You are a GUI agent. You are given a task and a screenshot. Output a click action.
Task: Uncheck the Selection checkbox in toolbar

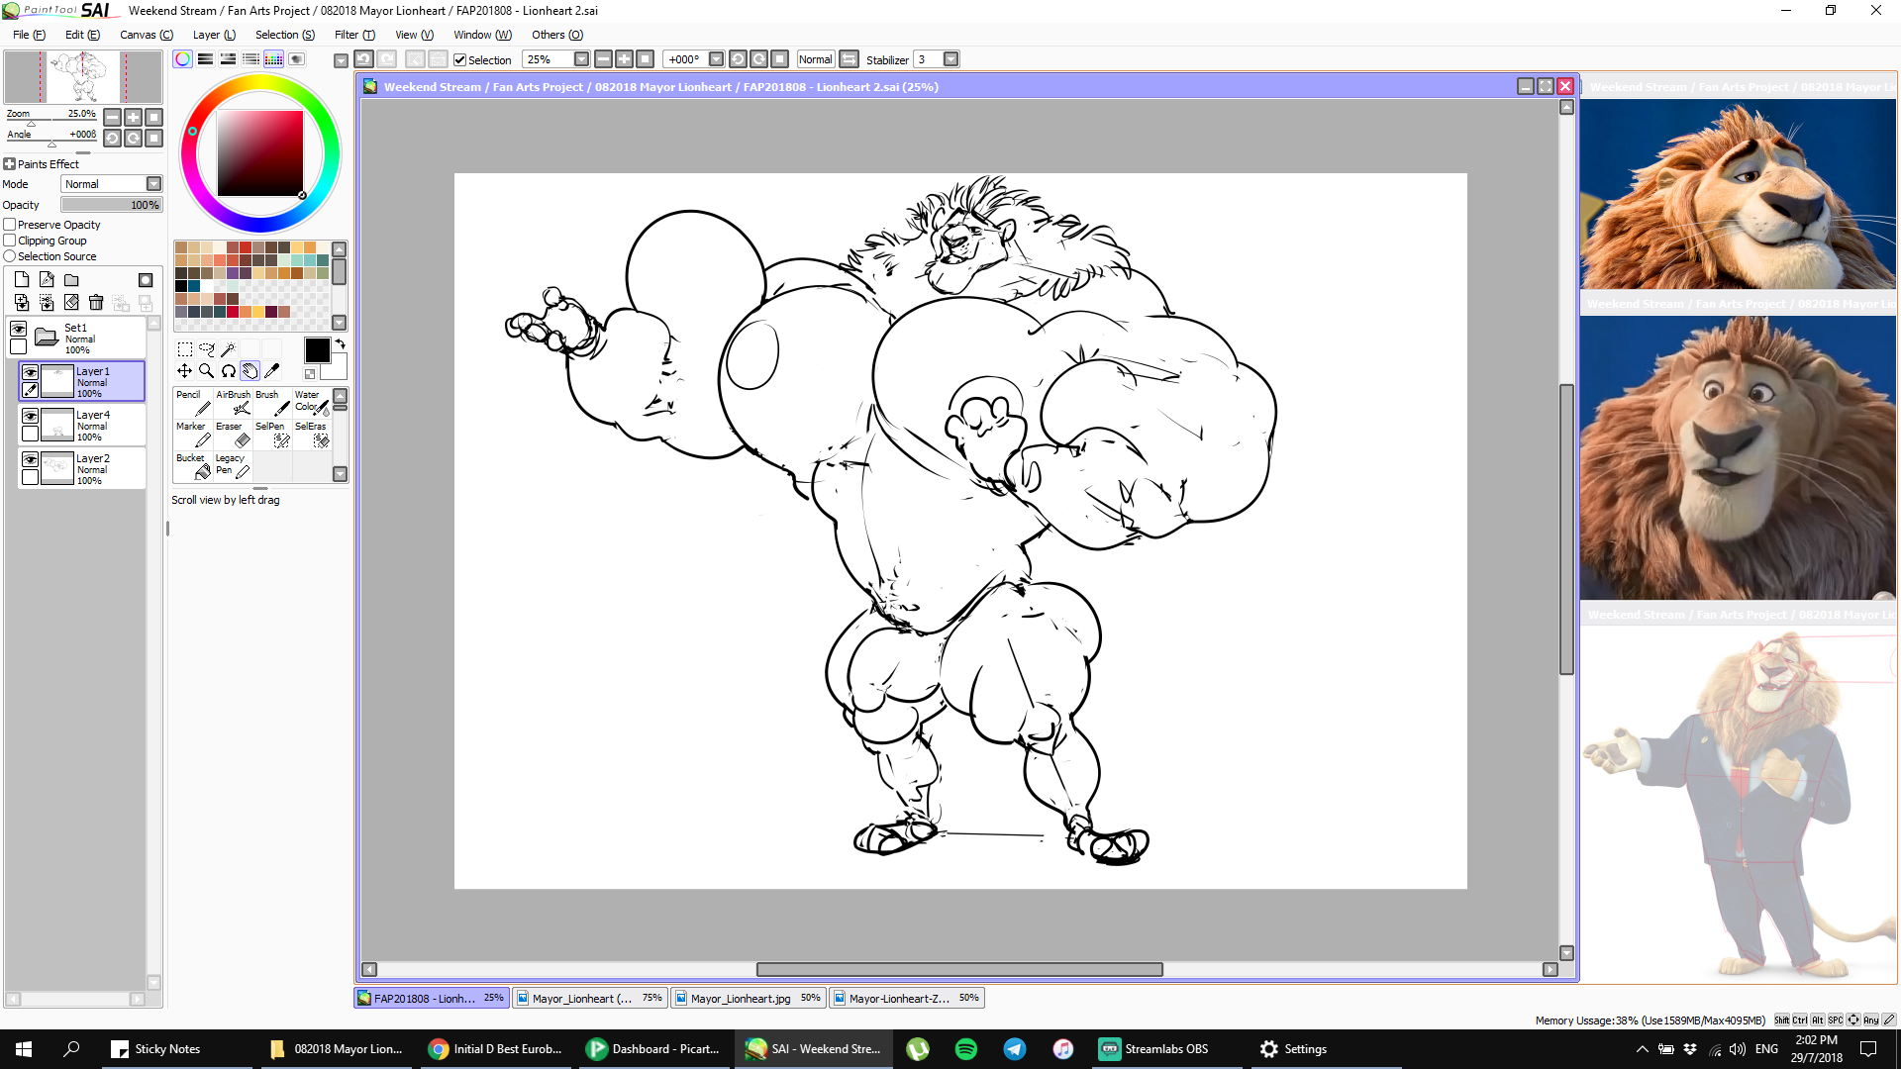tap(459, 60)
